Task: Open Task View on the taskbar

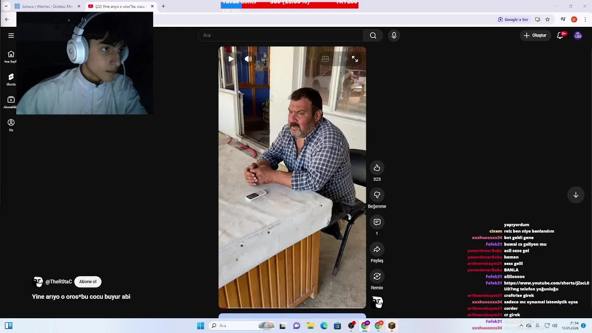Action: tap(283, 326)
